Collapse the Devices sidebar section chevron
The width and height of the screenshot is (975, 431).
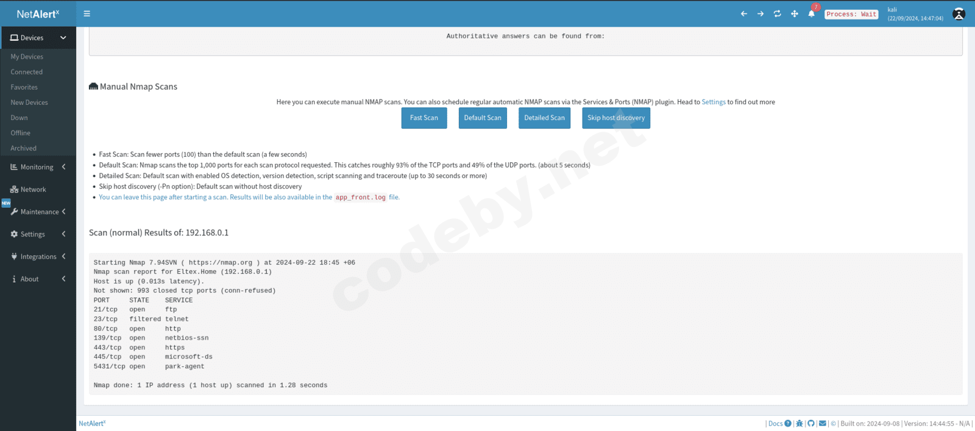[63, 38]
